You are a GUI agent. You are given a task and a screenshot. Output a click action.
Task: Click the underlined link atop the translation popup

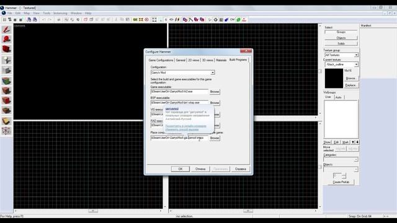click(x=172, y=109)
